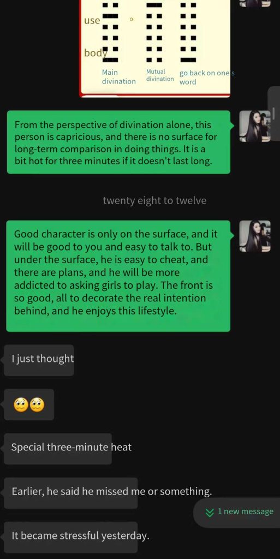
Task: Tap the avatar beside the capricious divination message
Action: click(x=255, y=126)
